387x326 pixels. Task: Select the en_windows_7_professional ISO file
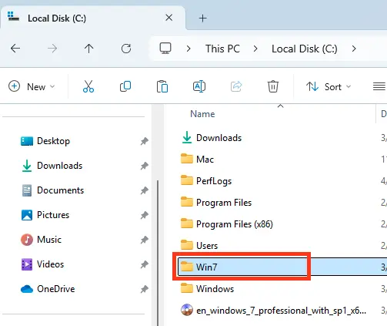tap(273, 311)
